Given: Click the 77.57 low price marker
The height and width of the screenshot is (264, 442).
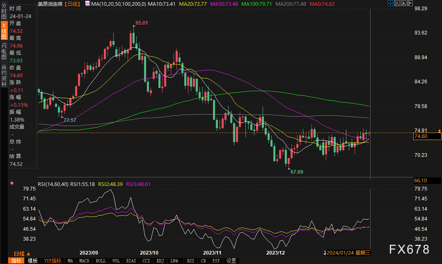Looking at the screenshot, I should point(70,120).
